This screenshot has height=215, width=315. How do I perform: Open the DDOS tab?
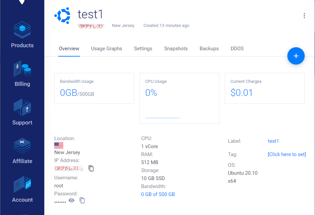point(237,49)
